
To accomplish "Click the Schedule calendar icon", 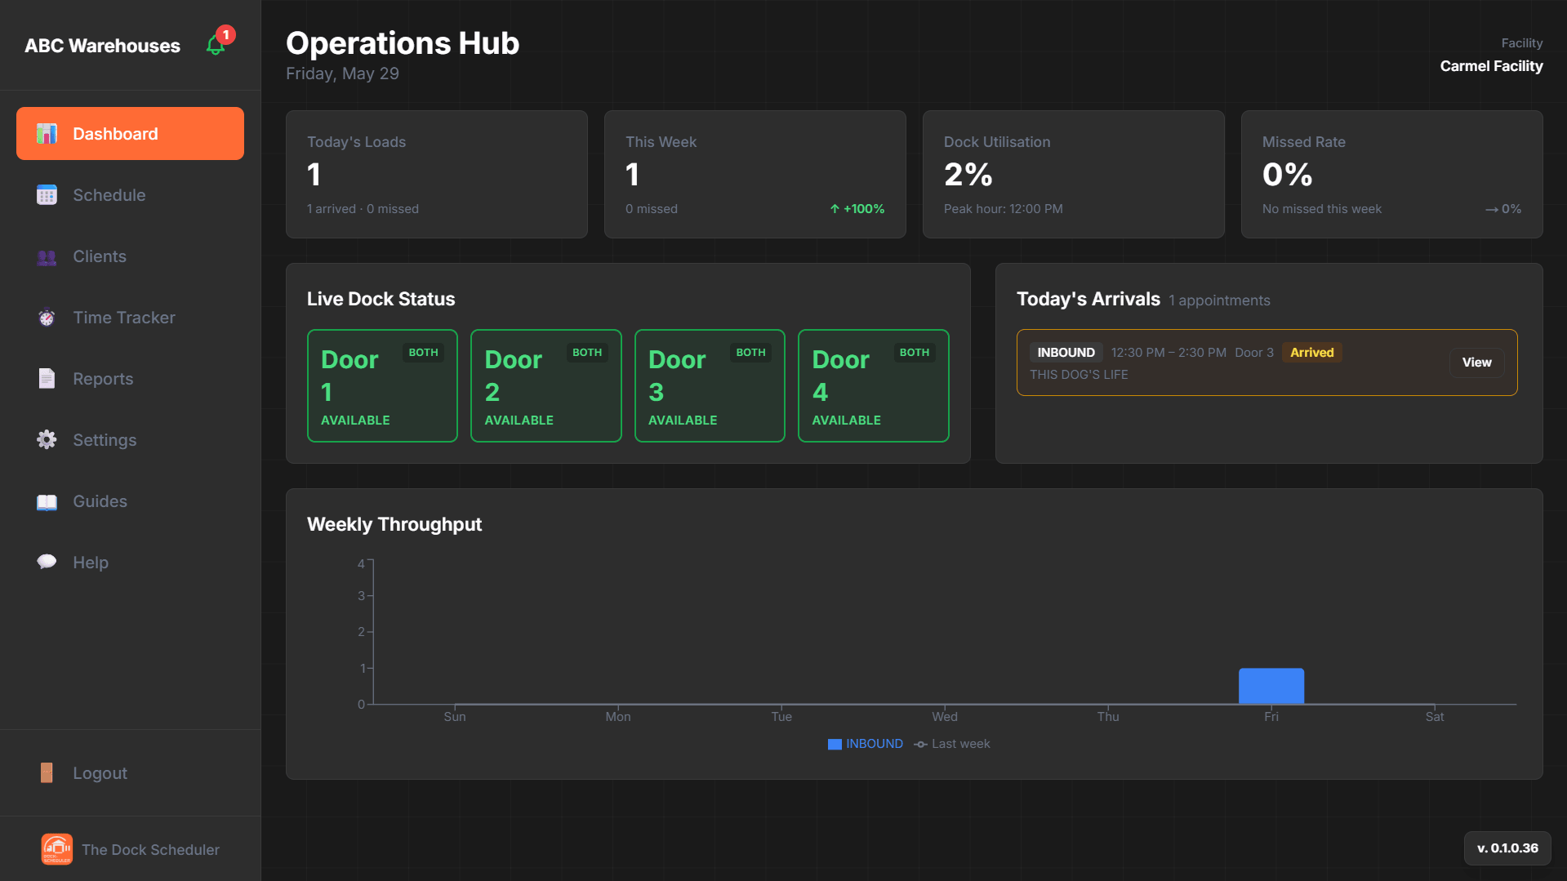I will [x=47, y=194].
